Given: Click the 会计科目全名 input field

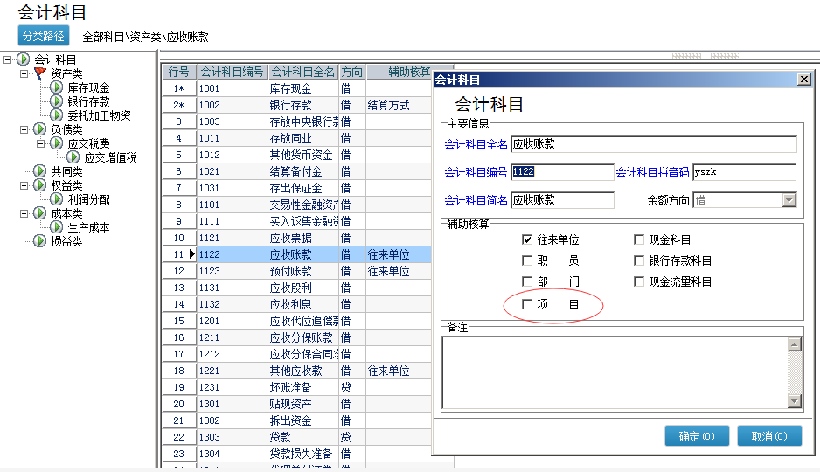Looking at the screenshot, I should pos(654,144).
